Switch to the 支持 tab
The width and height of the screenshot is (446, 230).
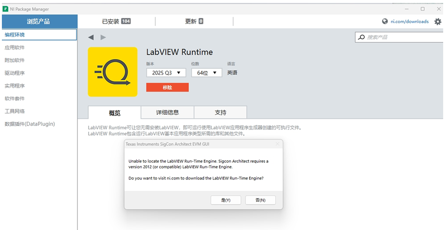[x=220, y=112]
